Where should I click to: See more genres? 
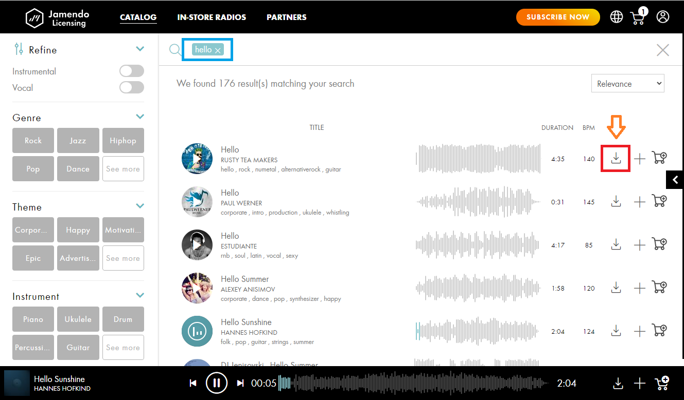coord(123,169)
